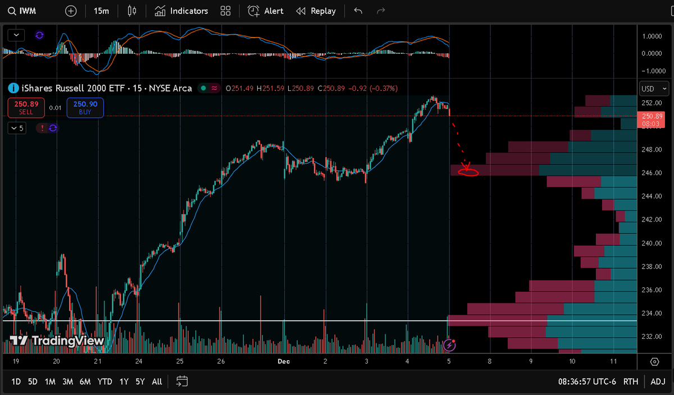Click the compare or add symbol plus icon

pyautogui.click(x=71, y=11)
